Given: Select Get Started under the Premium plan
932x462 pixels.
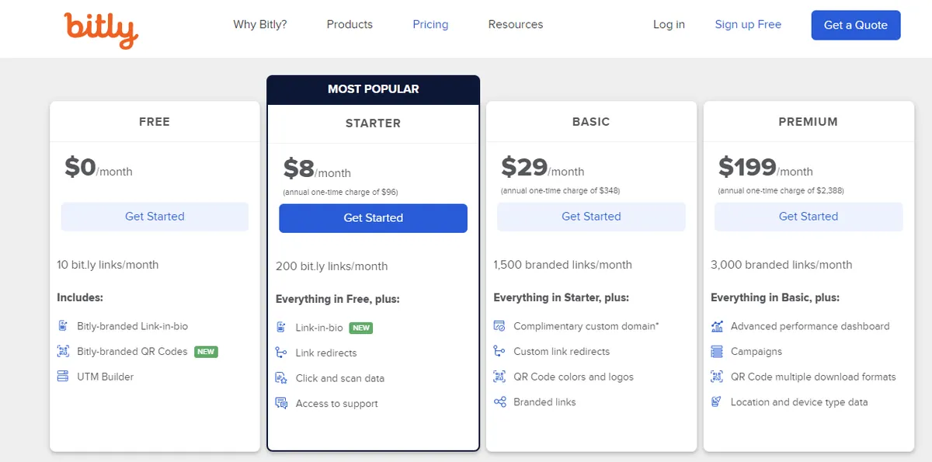Looking at the screenshot, I should pyautogui.click(x=809, y=217).
